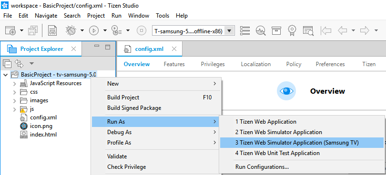Select config.xml in the project tree
This screenshot has width=386, height=175.
43,117
